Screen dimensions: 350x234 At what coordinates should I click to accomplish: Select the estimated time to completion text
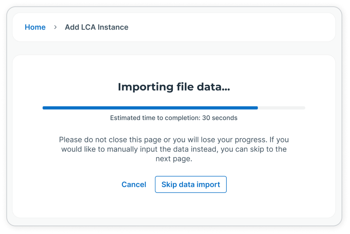click(174, 118)
